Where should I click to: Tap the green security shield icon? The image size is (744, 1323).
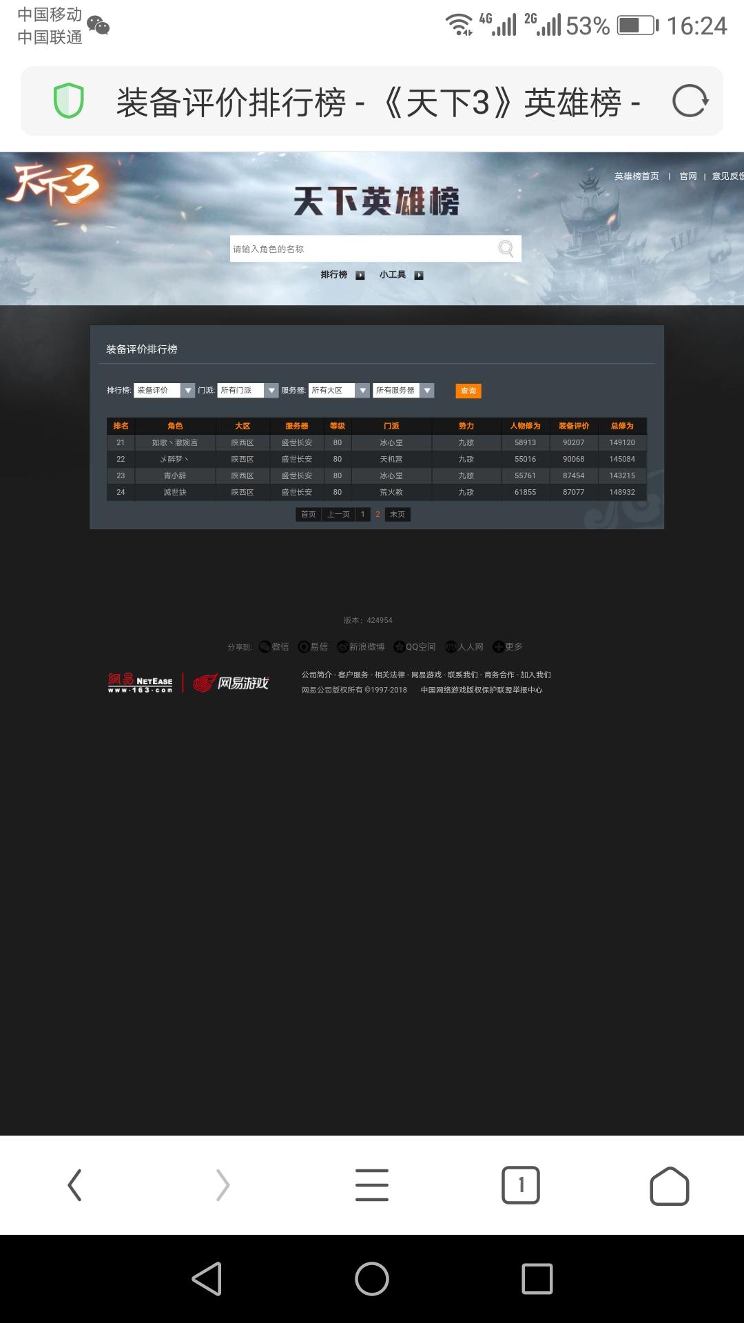point(69,101)
